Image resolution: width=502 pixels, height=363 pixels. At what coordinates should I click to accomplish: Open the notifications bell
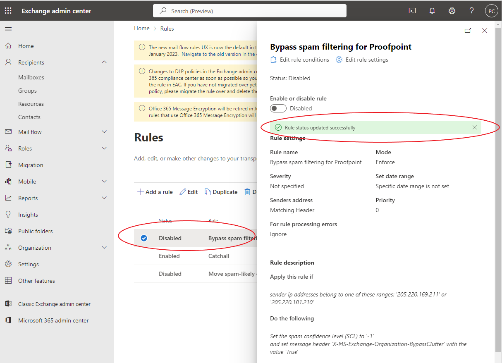pos(432,10)
